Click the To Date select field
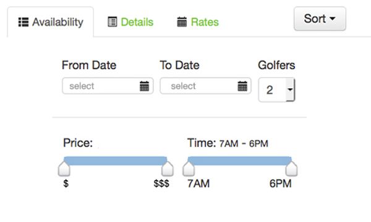This screenshot has width=371, height=222. [x=205, y=86]
